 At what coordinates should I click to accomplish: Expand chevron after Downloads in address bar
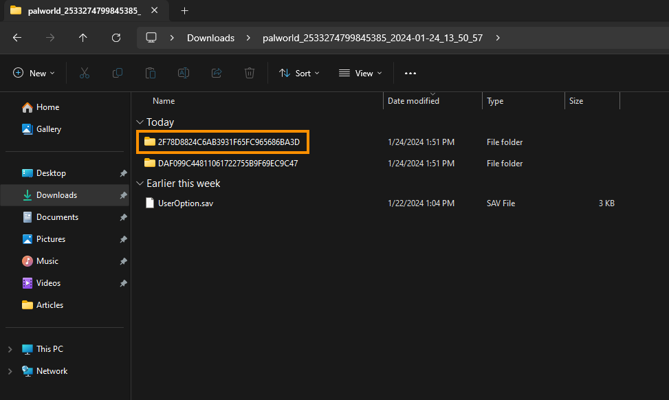248,38
